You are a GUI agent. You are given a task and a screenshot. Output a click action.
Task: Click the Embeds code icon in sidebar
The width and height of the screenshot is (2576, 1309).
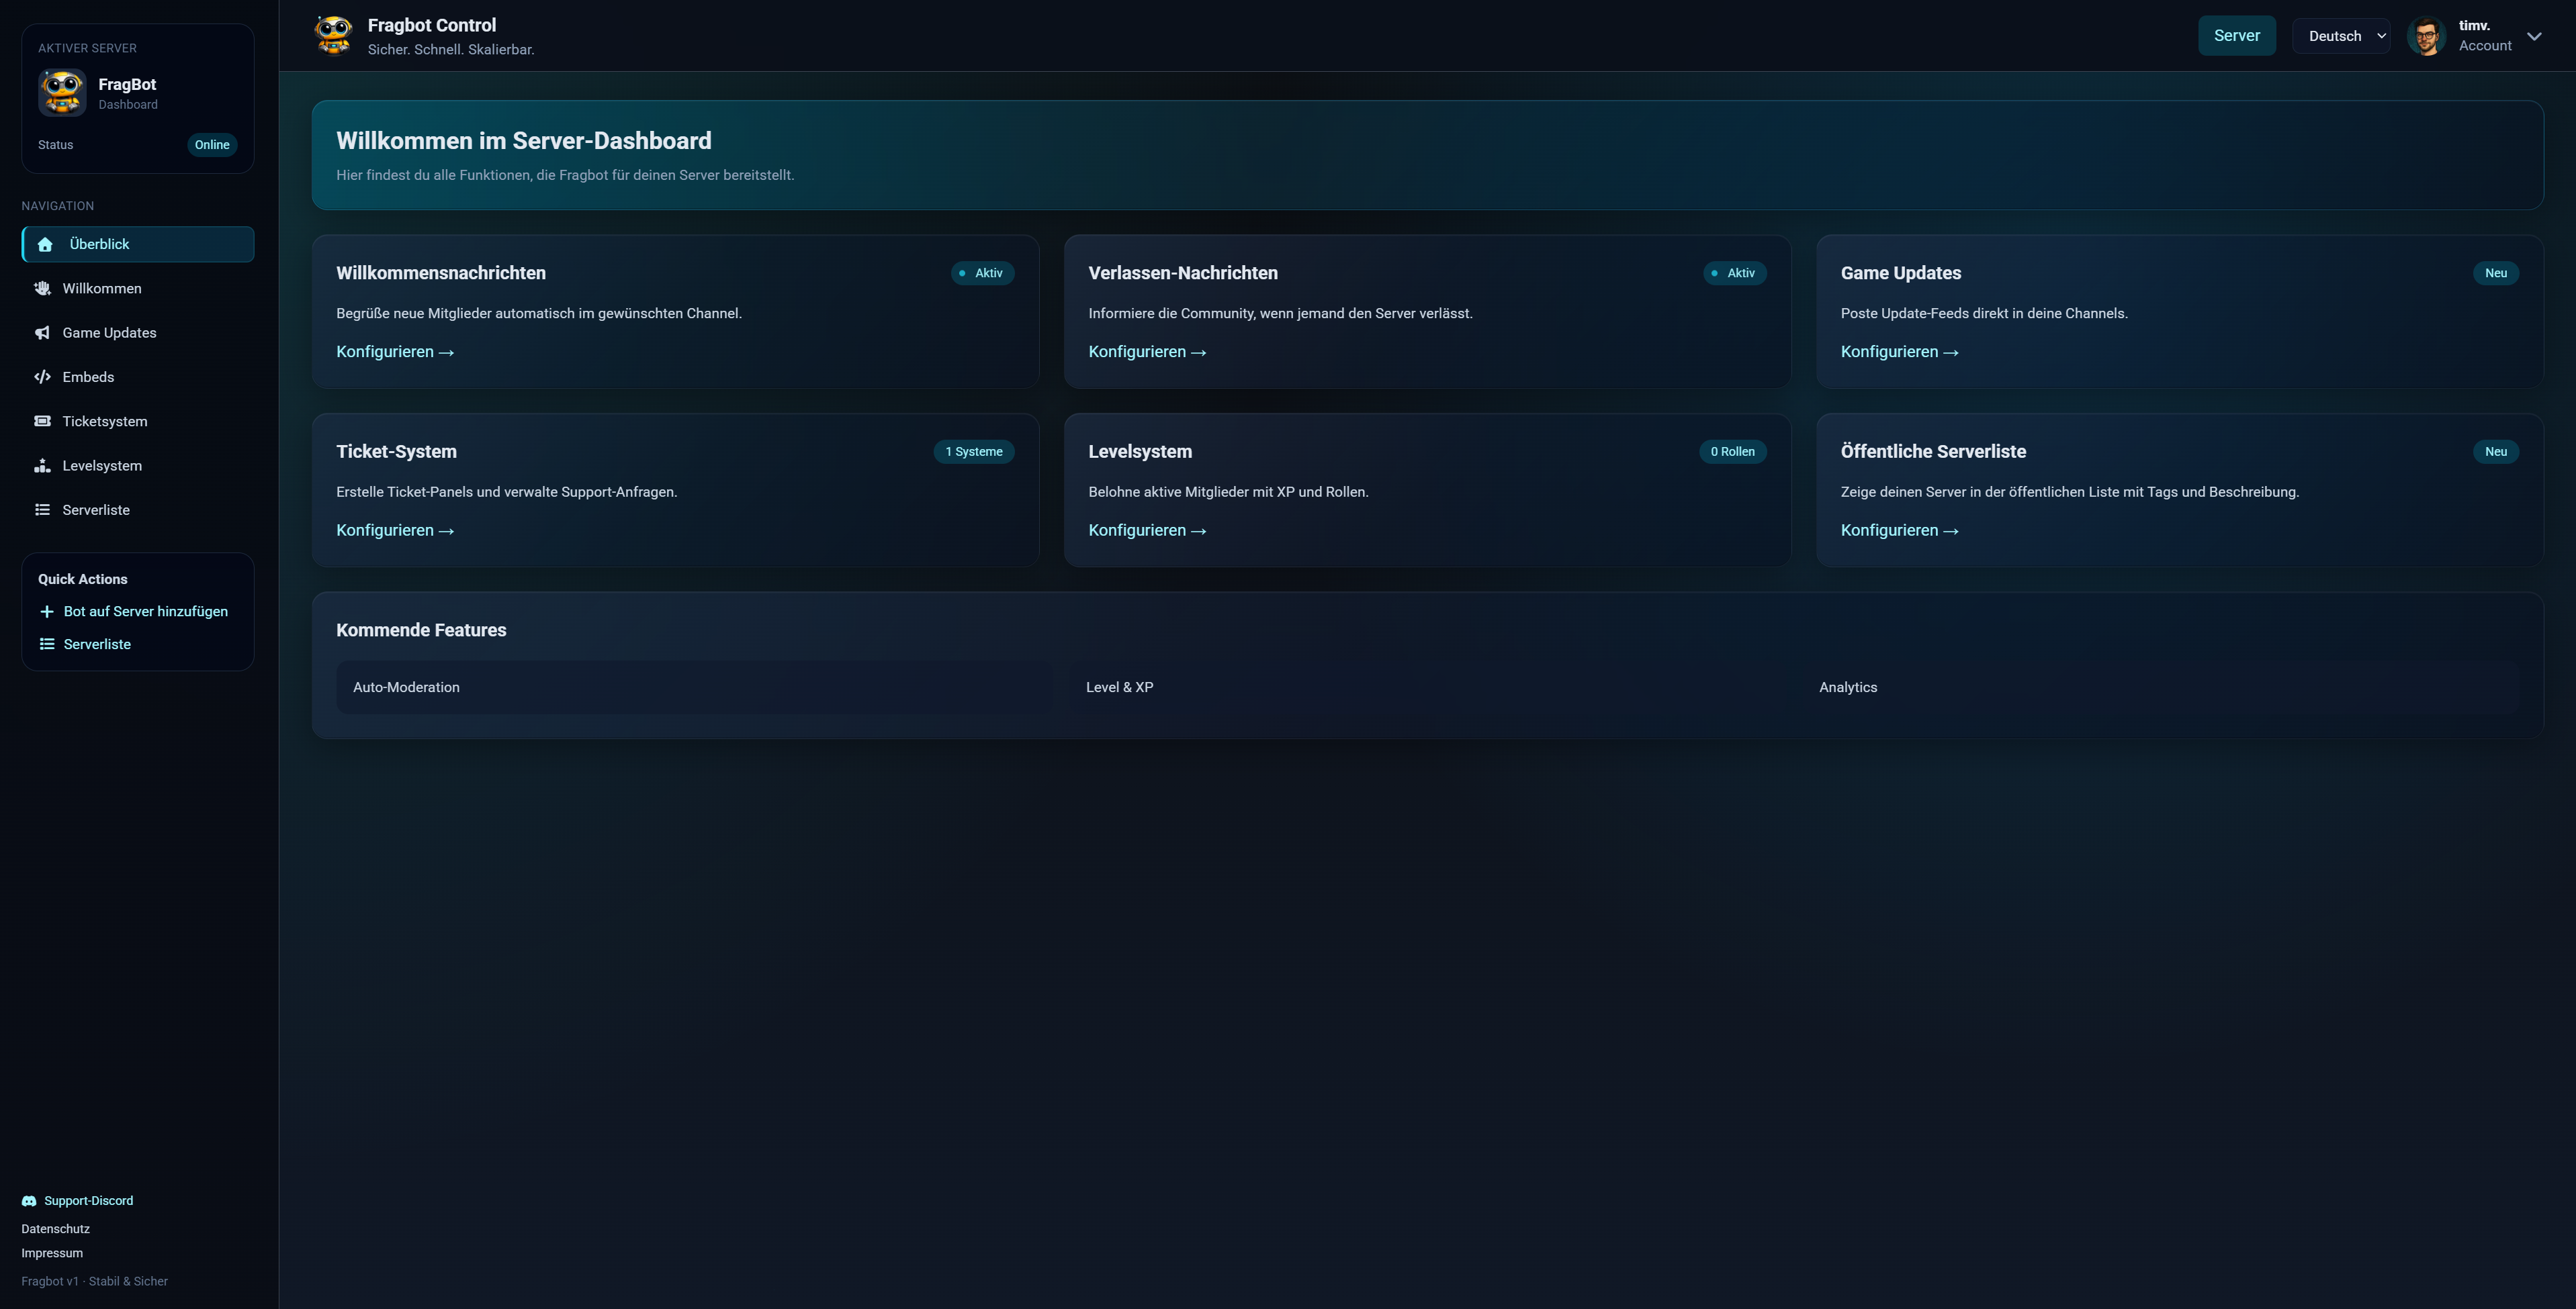[x=42, y=377]
